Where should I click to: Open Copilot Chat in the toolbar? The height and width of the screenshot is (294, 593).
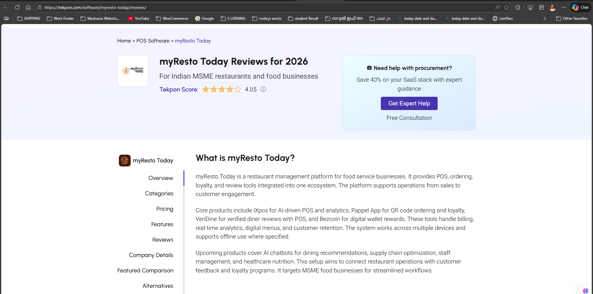(x=580, y=7)
